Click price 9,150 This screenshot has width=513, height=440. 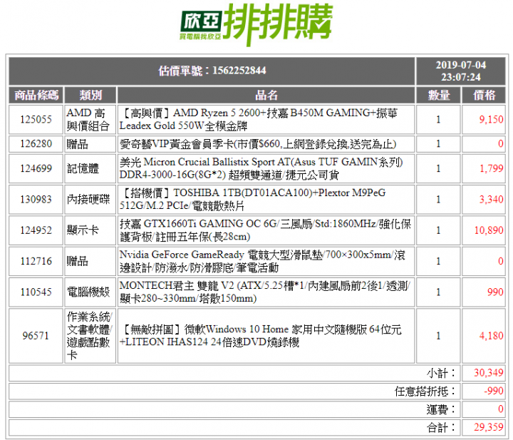pyautogui.click(x=491, y=119)
